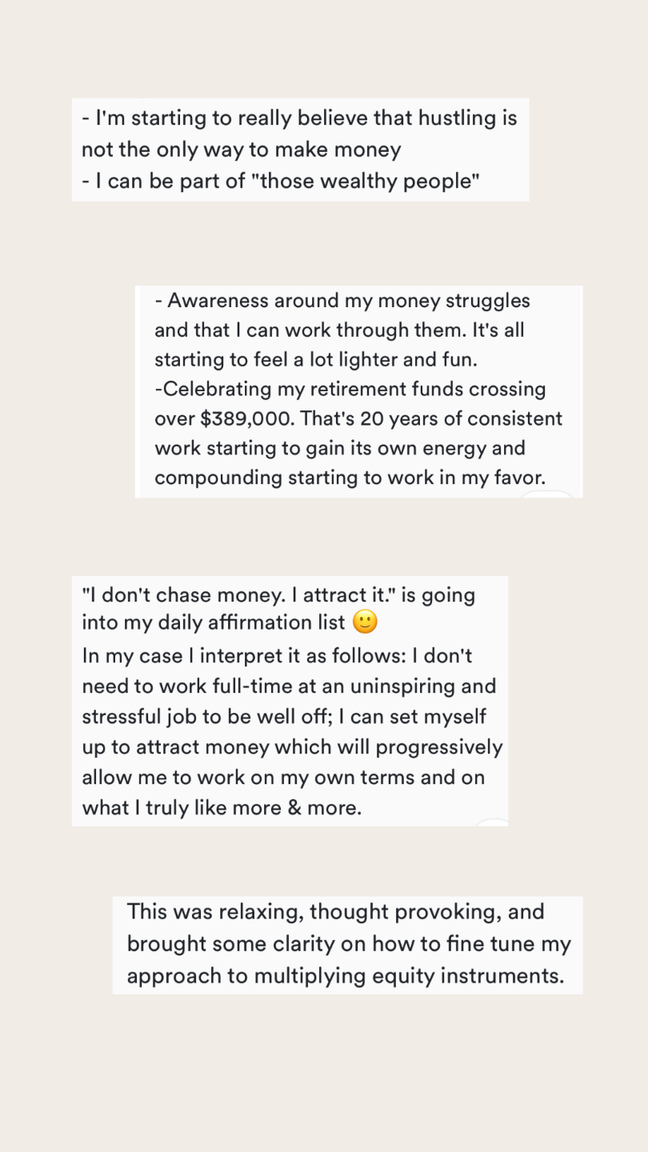Click "not the only way to make money" line
Image resolution: width=648 pixels, height=1152 pixels.
241,150
